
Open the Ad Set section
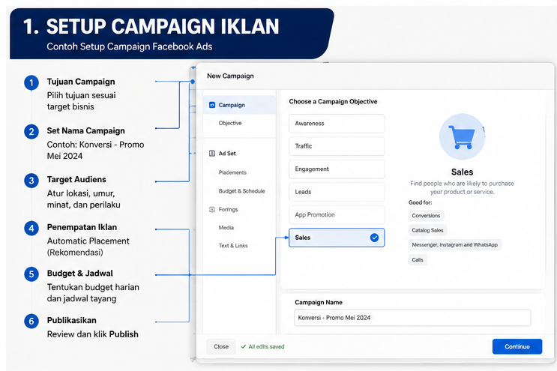tap(227, 154)
